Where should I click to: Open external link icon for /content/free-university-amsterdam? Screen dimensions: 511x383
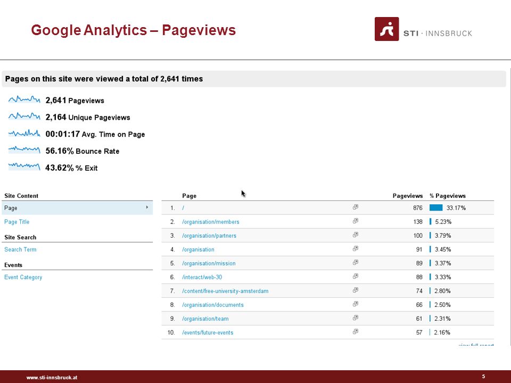356,290
